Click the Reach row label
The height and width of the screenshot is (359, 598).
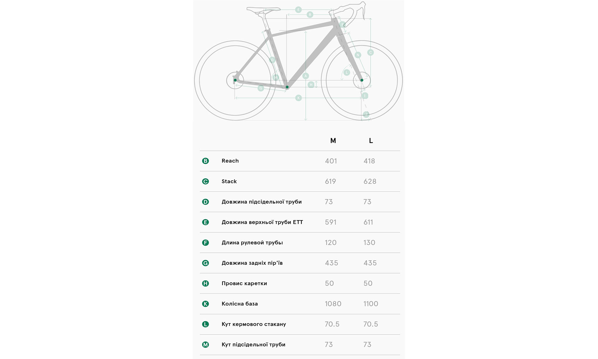(x=230, y=161)
